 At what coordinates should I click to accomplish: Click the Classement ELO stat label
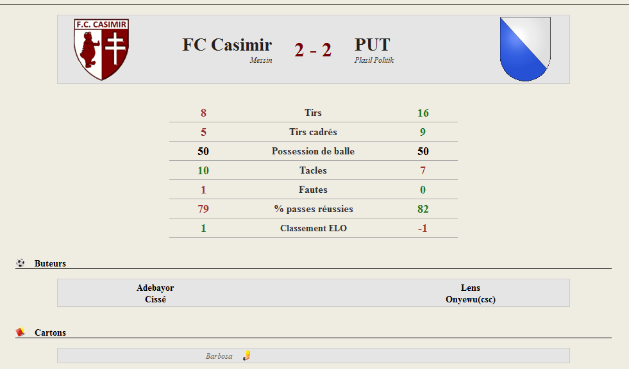pos(314,228)
